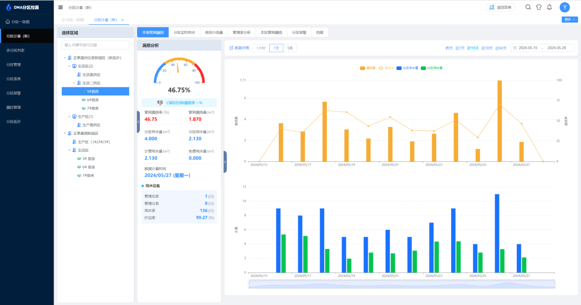Click the start date 2024-05-15 field
Screen dimensions: 581x305
click(x=528, y=48)
